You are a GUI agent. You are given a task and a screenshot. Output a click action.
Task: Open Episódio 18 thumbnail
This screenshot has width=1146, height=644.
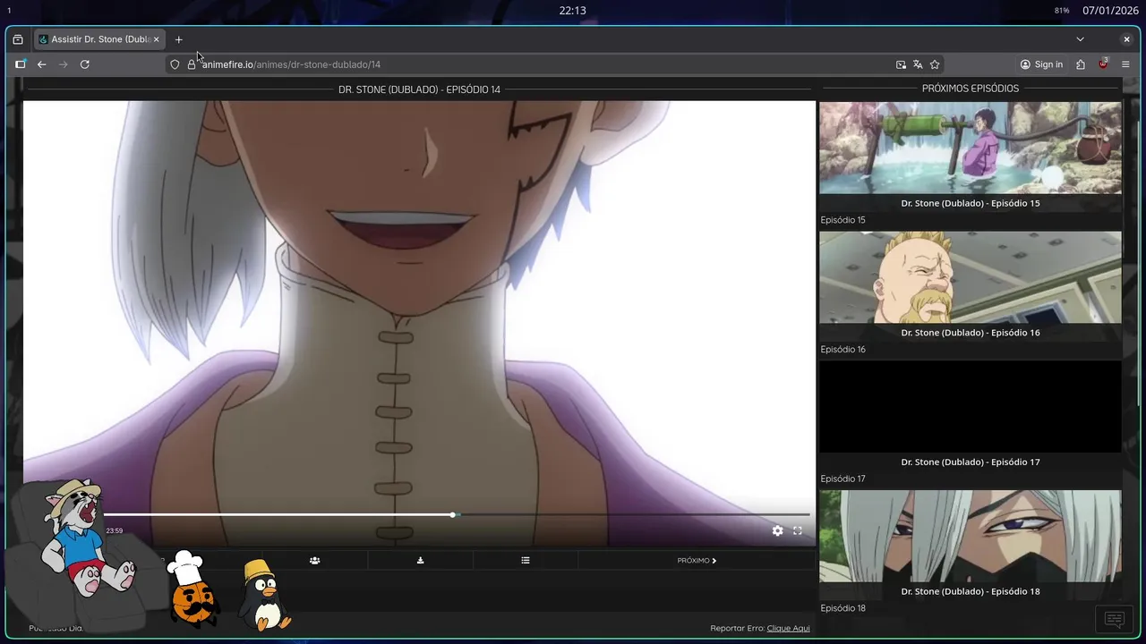pyautogui.click(x=970, y=536)
